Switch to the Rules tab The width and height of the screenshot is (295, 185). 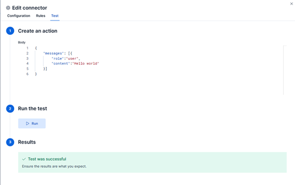point(41,16)
